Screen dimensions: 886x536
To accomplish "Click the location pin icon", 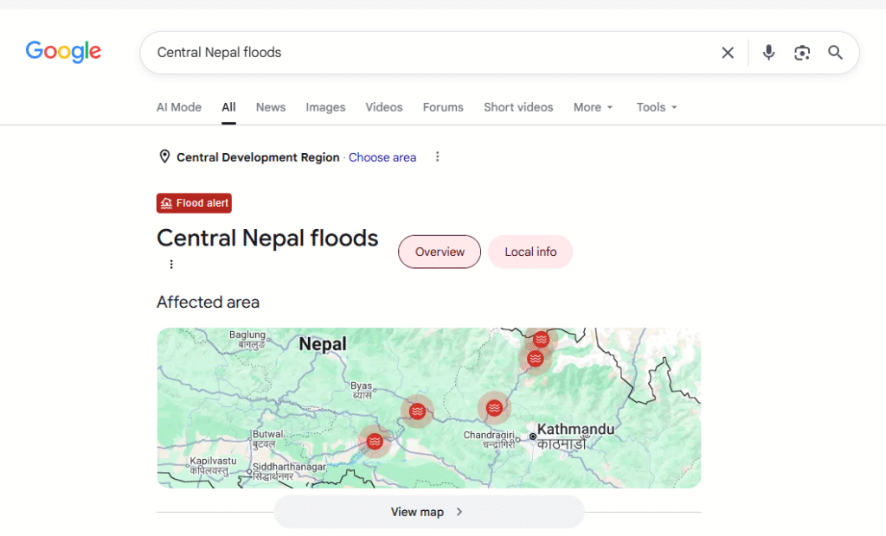I will click(164, 156).
